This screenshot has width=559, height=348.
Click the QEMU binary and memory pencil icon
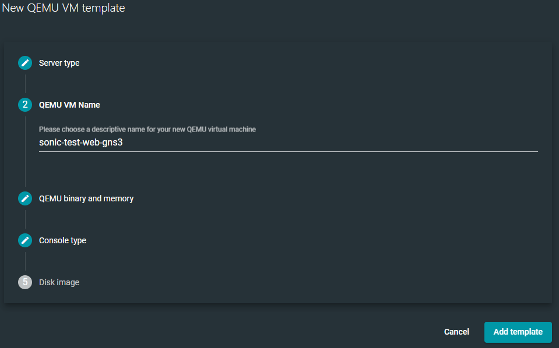[x=25, y=198]
